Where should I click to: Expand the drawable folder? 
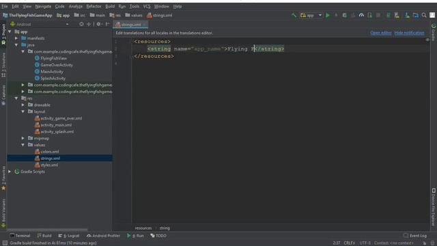pos(23,105)
